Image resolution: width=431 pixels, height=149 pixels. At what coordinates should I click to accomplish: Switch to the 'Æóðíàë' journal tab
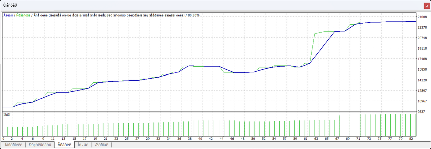(x=102, y=145)
